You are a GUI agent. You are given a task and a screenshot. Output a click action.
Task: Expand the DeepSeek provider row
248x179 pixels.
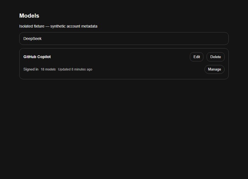tap(124, 39)
